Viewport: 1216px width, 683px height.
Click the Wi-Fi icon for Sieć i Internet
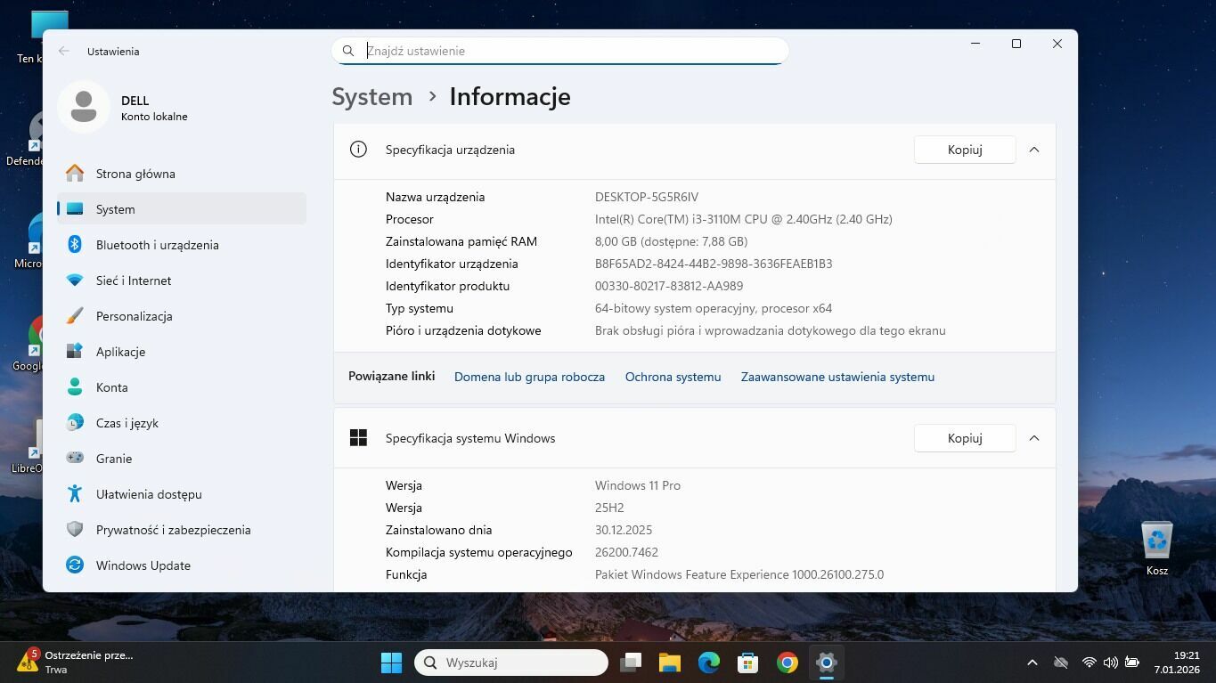76,281
